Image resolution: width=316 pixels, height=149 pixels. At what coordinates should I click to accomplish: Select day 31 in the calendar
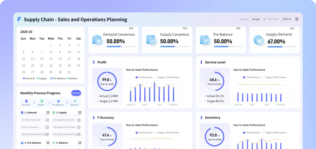point(69,72)
